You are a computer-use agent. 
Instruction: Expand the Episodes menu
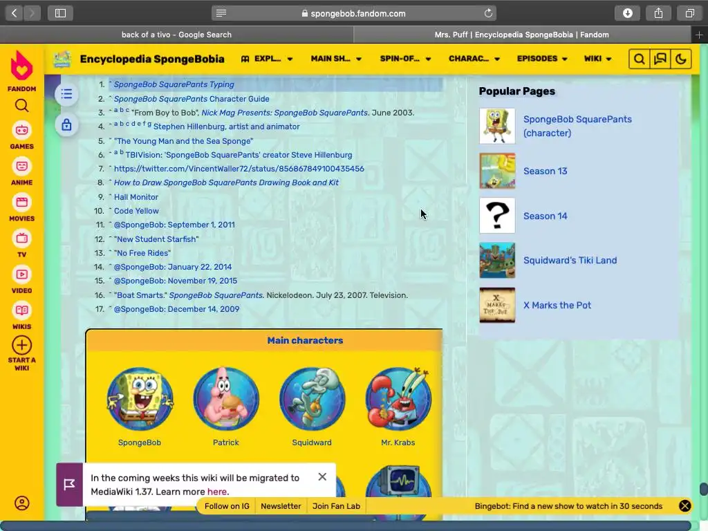[542, 59]
